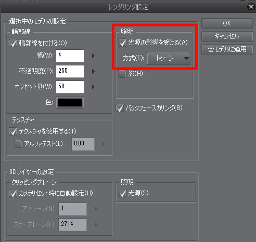
Task: Toggle バックフェースカリング(B) checkbox
Action: click(x=120, y=108)
